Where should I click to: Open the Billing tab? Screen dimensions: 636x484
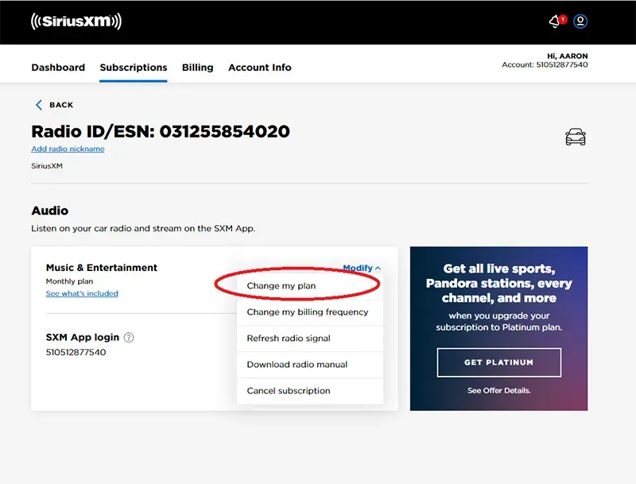pyautogui.click(x=197, y=68)
